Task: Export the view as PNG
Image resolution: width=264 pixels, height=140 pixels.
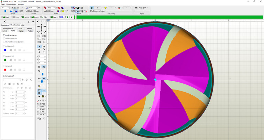Action: tap(140, 8)
